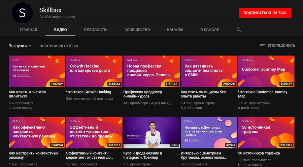303x167 pixels.
Task: Click Воспроизвести все to play all
Action: (60, 46)
